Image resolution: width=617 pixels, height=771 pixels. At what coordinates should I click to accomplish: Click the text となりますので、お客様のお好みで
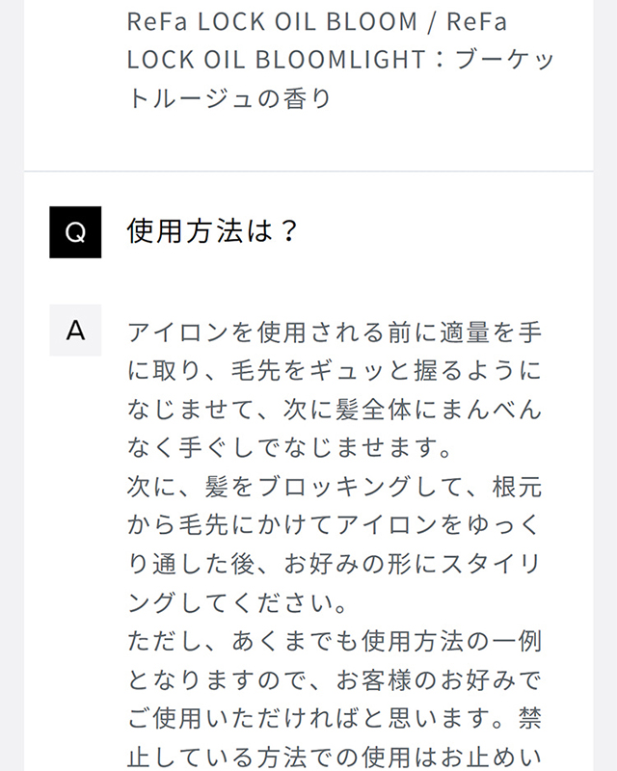pos(334,679)
